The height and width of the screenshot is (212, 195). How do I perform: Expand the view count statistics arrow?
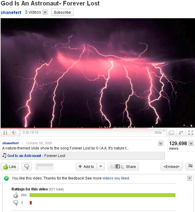pyautogui.click(x=191, y=143)
